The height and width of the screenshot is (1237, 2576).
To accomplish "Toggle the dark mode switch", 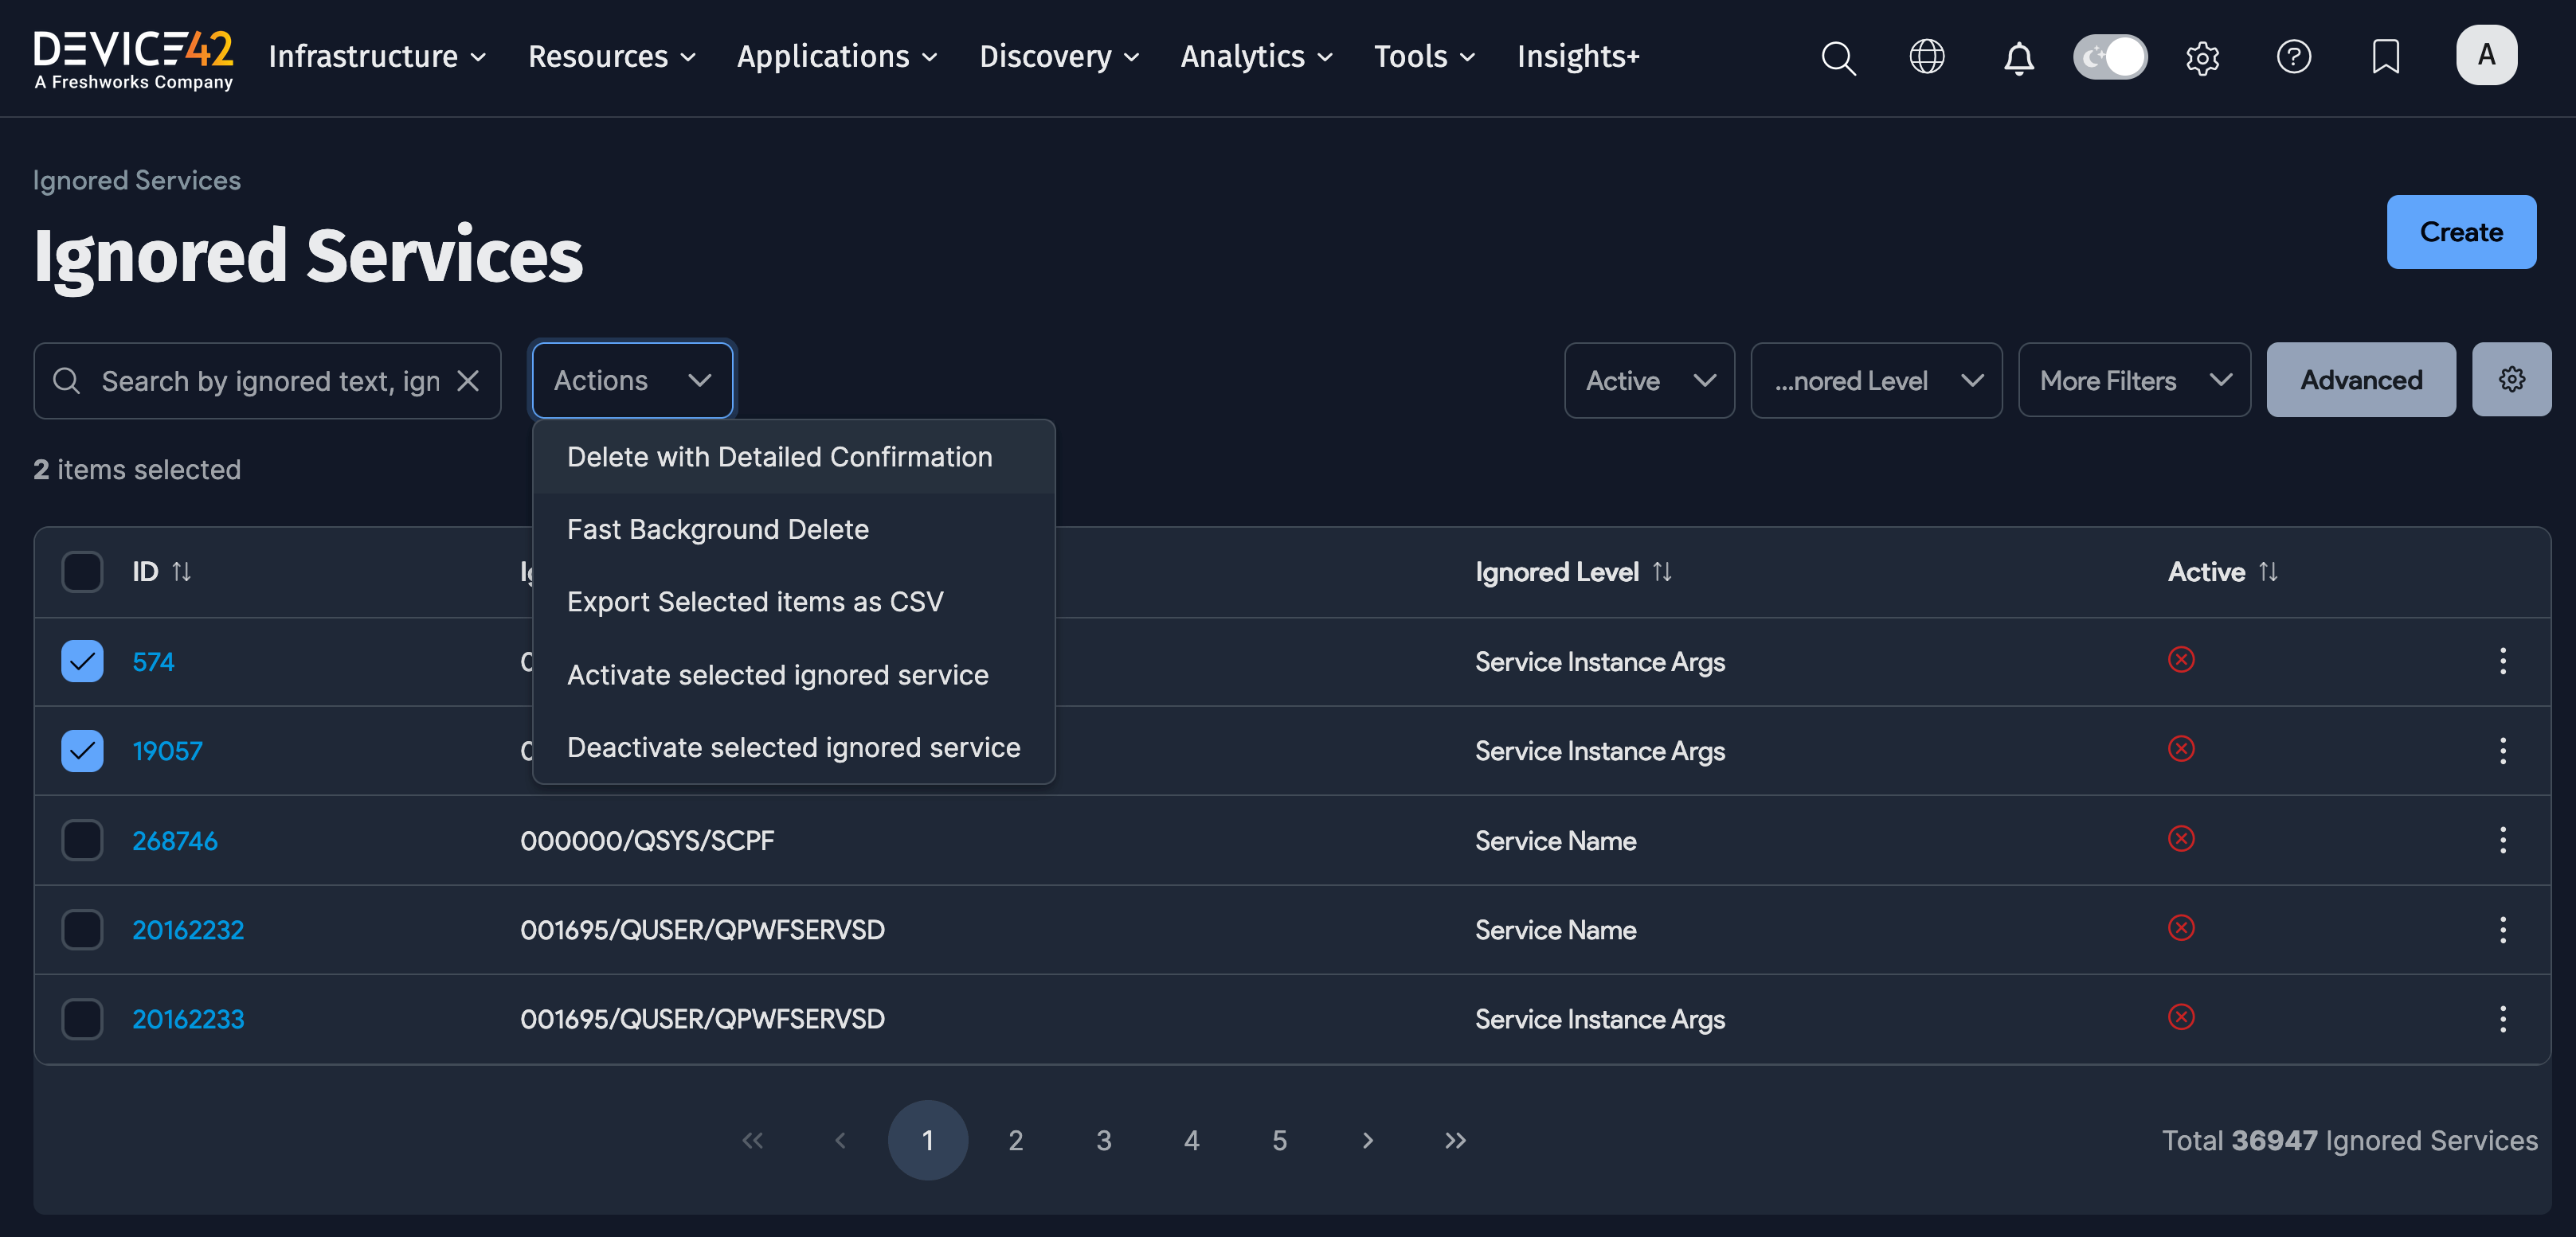I will point(2109,57).
